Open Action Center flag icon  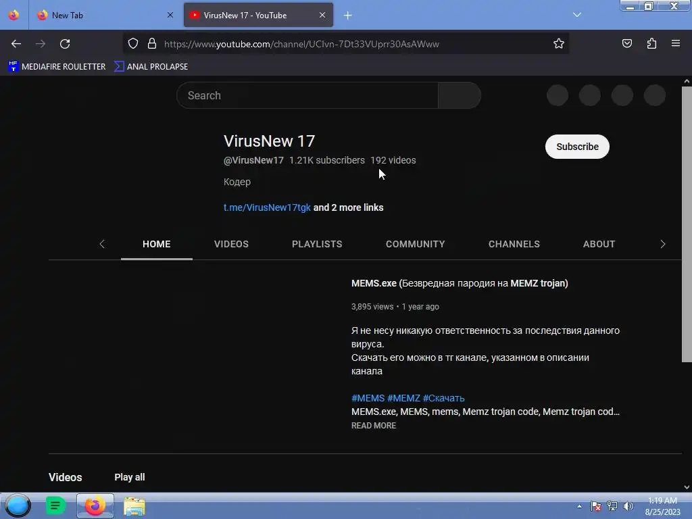(x=596, y=506)
